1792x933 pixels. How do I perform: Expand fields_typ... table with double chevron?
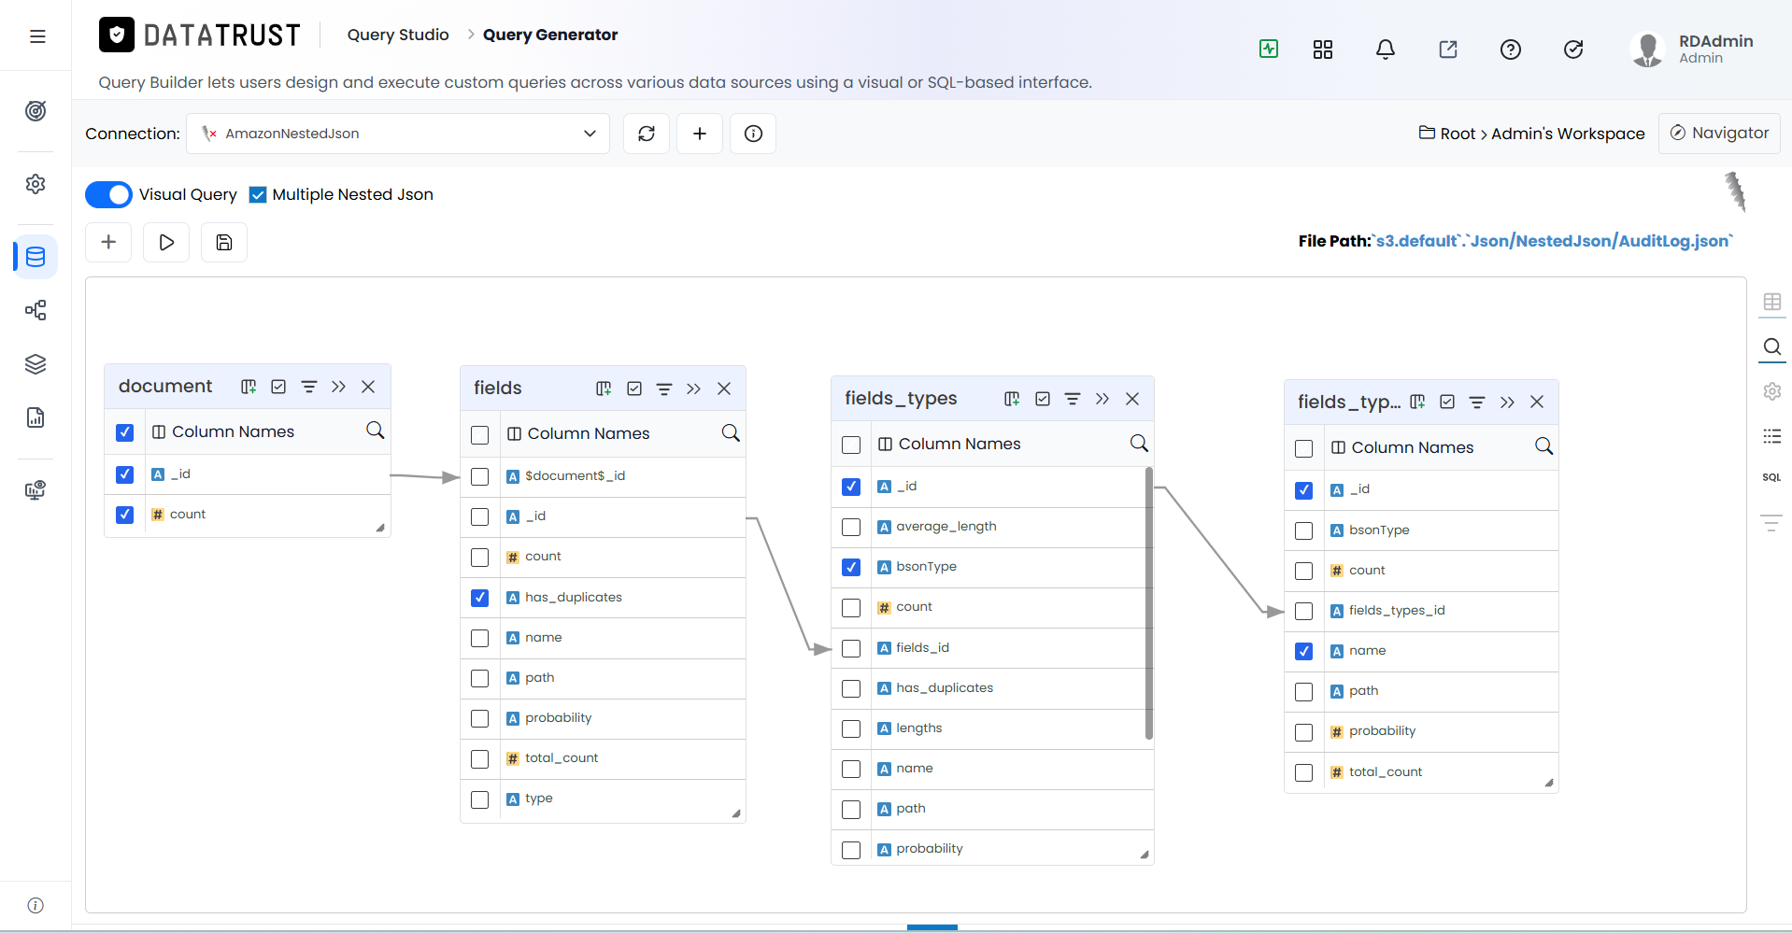[1507, 402]
